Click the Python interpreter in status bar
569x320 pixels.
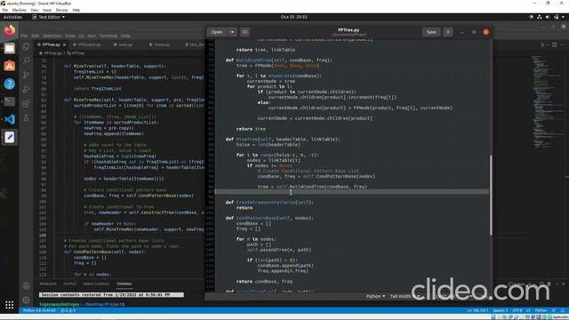coord(39,310)
